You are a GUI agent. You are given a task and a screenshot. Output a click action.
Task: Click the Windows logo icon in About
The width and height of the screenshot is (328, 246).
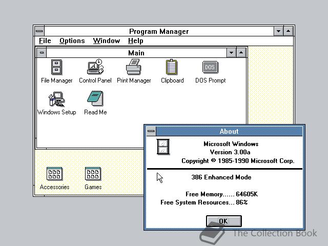[x=163, y=147]
